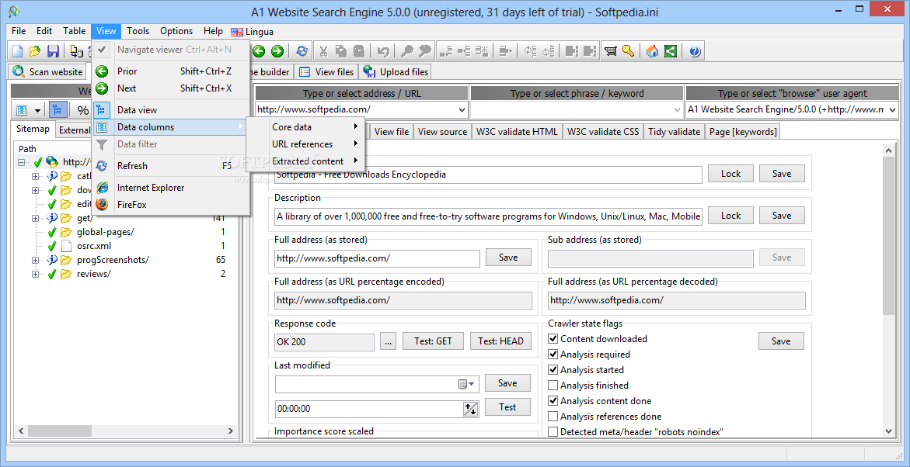Viewport: 910px width, 467px height.
Task: Click the Test: HEAD button
Action: (x=500, y=341)
